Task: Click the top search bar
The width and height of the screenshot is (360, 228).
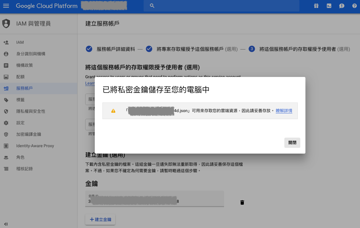Action: point(221,6)
